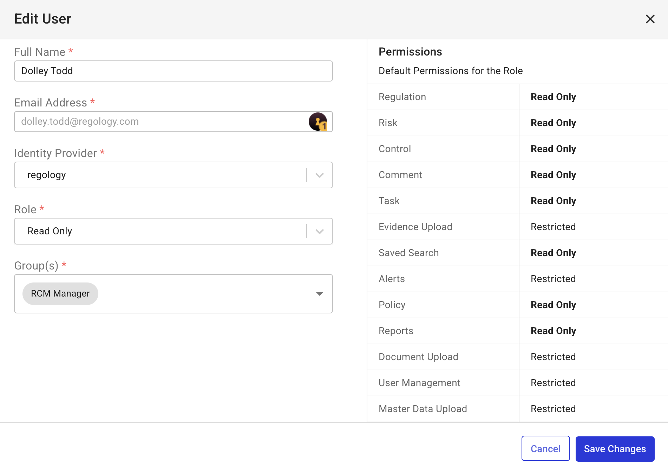Select the Document Upload permission label
This screenshot has width=668, height=468.
click(418, 357)
